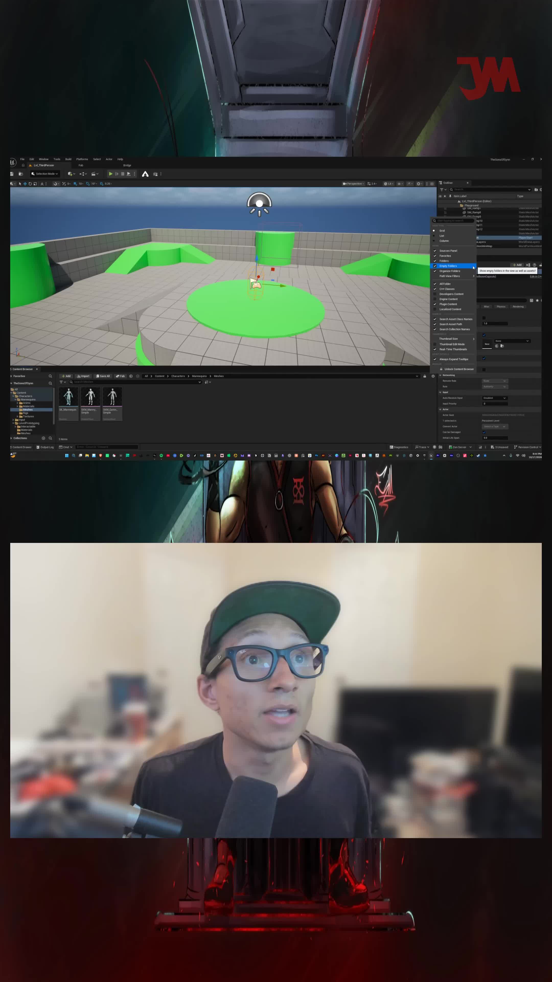Expand the Path View Filters submenu
Viewport: 552px width, 982px height.
[453, 276]
